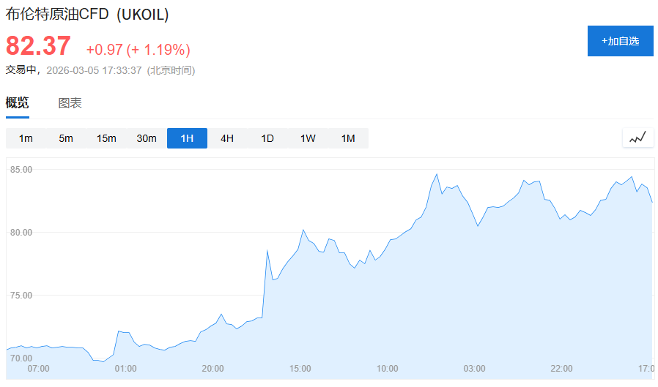Screen dimensions: 658x387
Task: Change chart to 4H interval
Action: click(227, 138)
